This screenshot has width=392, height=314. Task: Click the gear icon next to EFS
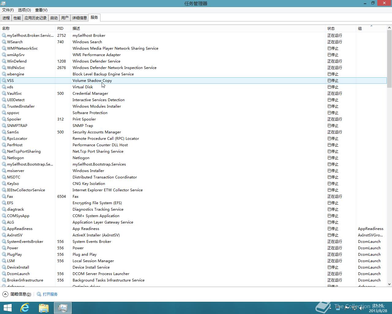coord(4,203)
